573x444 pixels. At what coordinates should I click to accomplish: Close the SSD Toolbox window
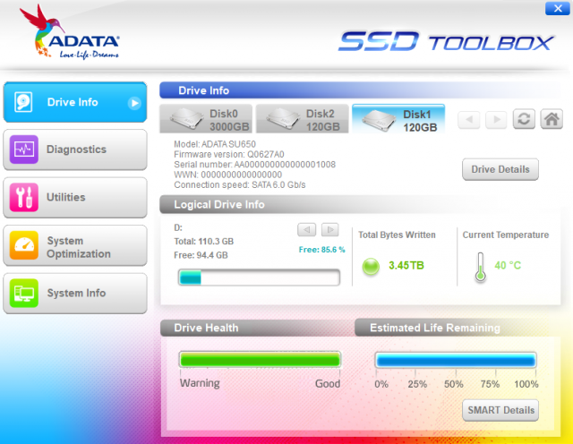pyautogui.click(x=554, y=9)
